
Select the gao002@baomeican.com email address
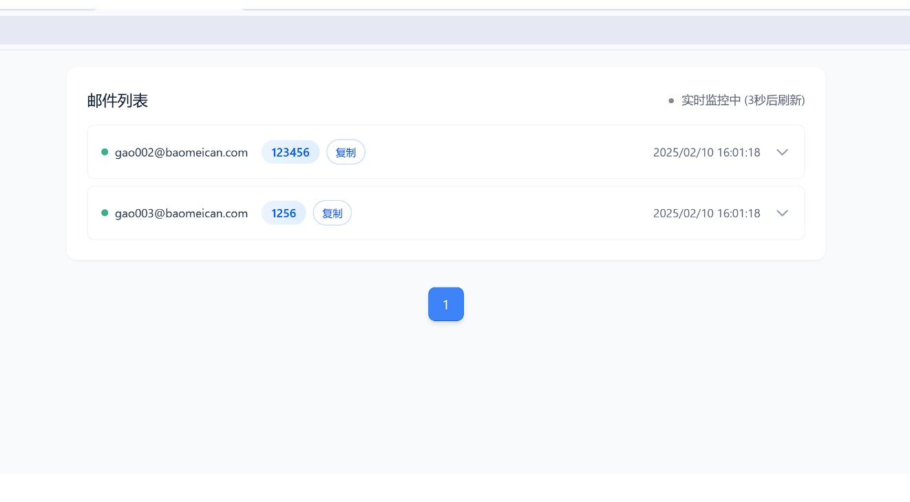tap(181, 152)
